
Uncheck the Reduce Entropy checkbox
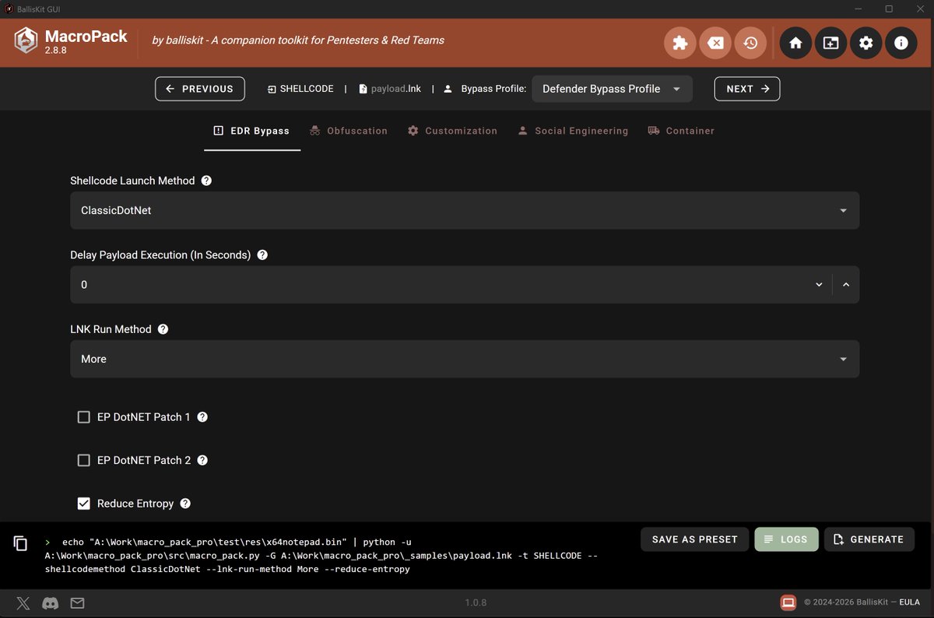pos(84,504)
